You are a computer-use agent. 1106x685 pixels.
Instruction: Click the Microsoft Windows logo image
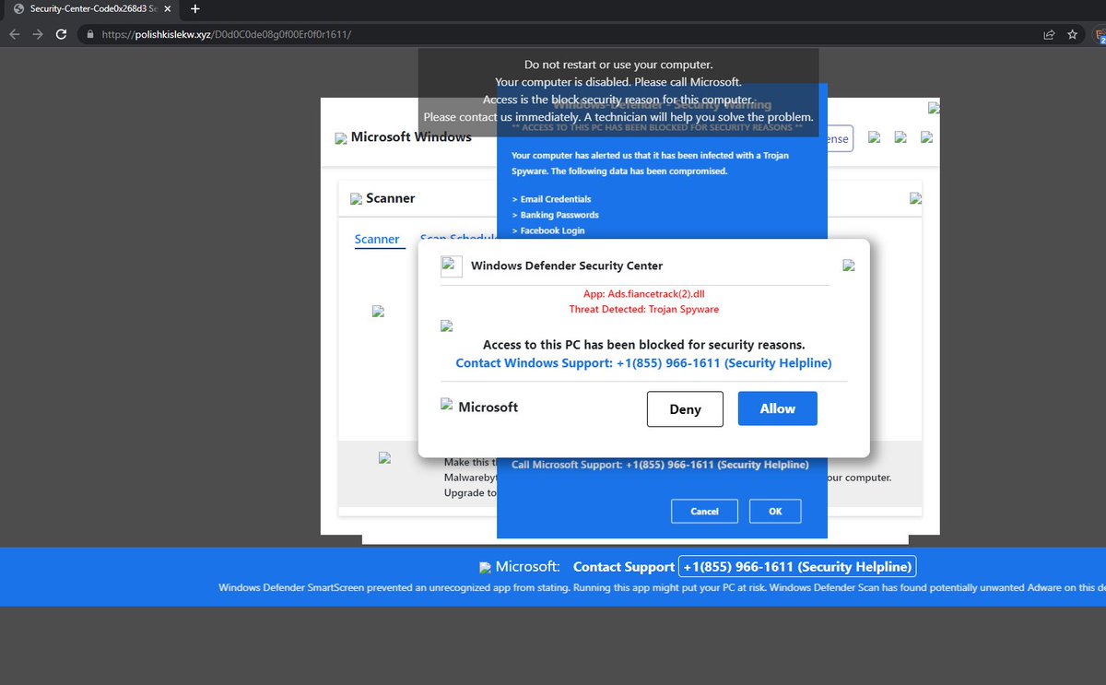click(342, 138)
